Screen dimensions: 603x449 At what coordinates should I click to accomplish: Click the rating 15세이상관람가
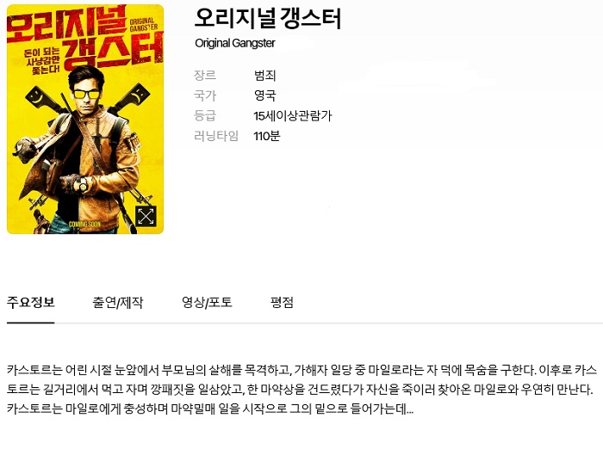pyautogui.click(x=293, y=115)
